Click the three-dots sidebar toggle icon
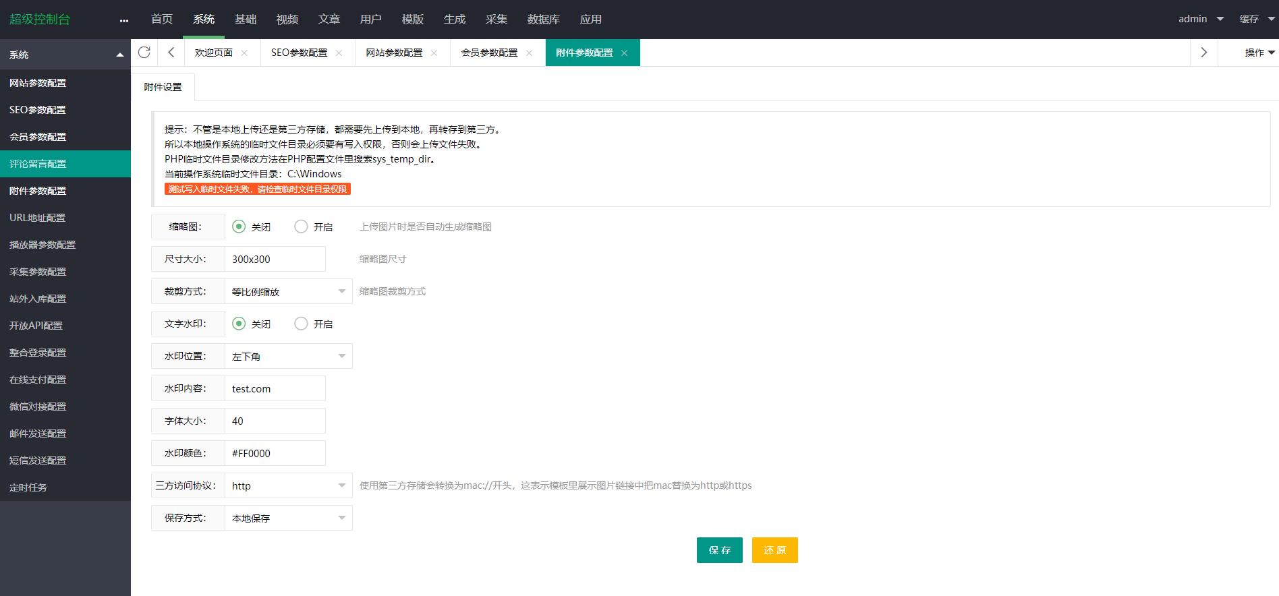This screenshot has width=1279, height=596. tap(123, 20)
